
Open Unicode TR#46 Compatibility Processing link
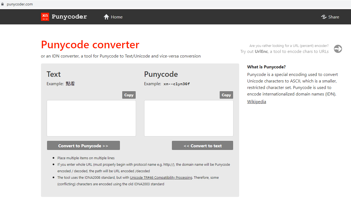pyautogui.click(x=161, y=178)
